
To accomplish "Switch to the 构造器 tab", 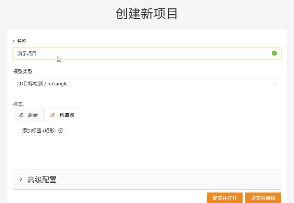I will [x=62, y=115].
